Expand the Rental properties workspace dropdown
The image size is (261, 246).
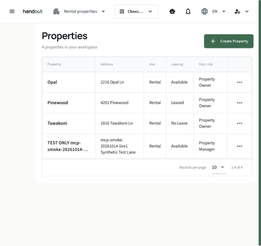click(x=104, y=11)
